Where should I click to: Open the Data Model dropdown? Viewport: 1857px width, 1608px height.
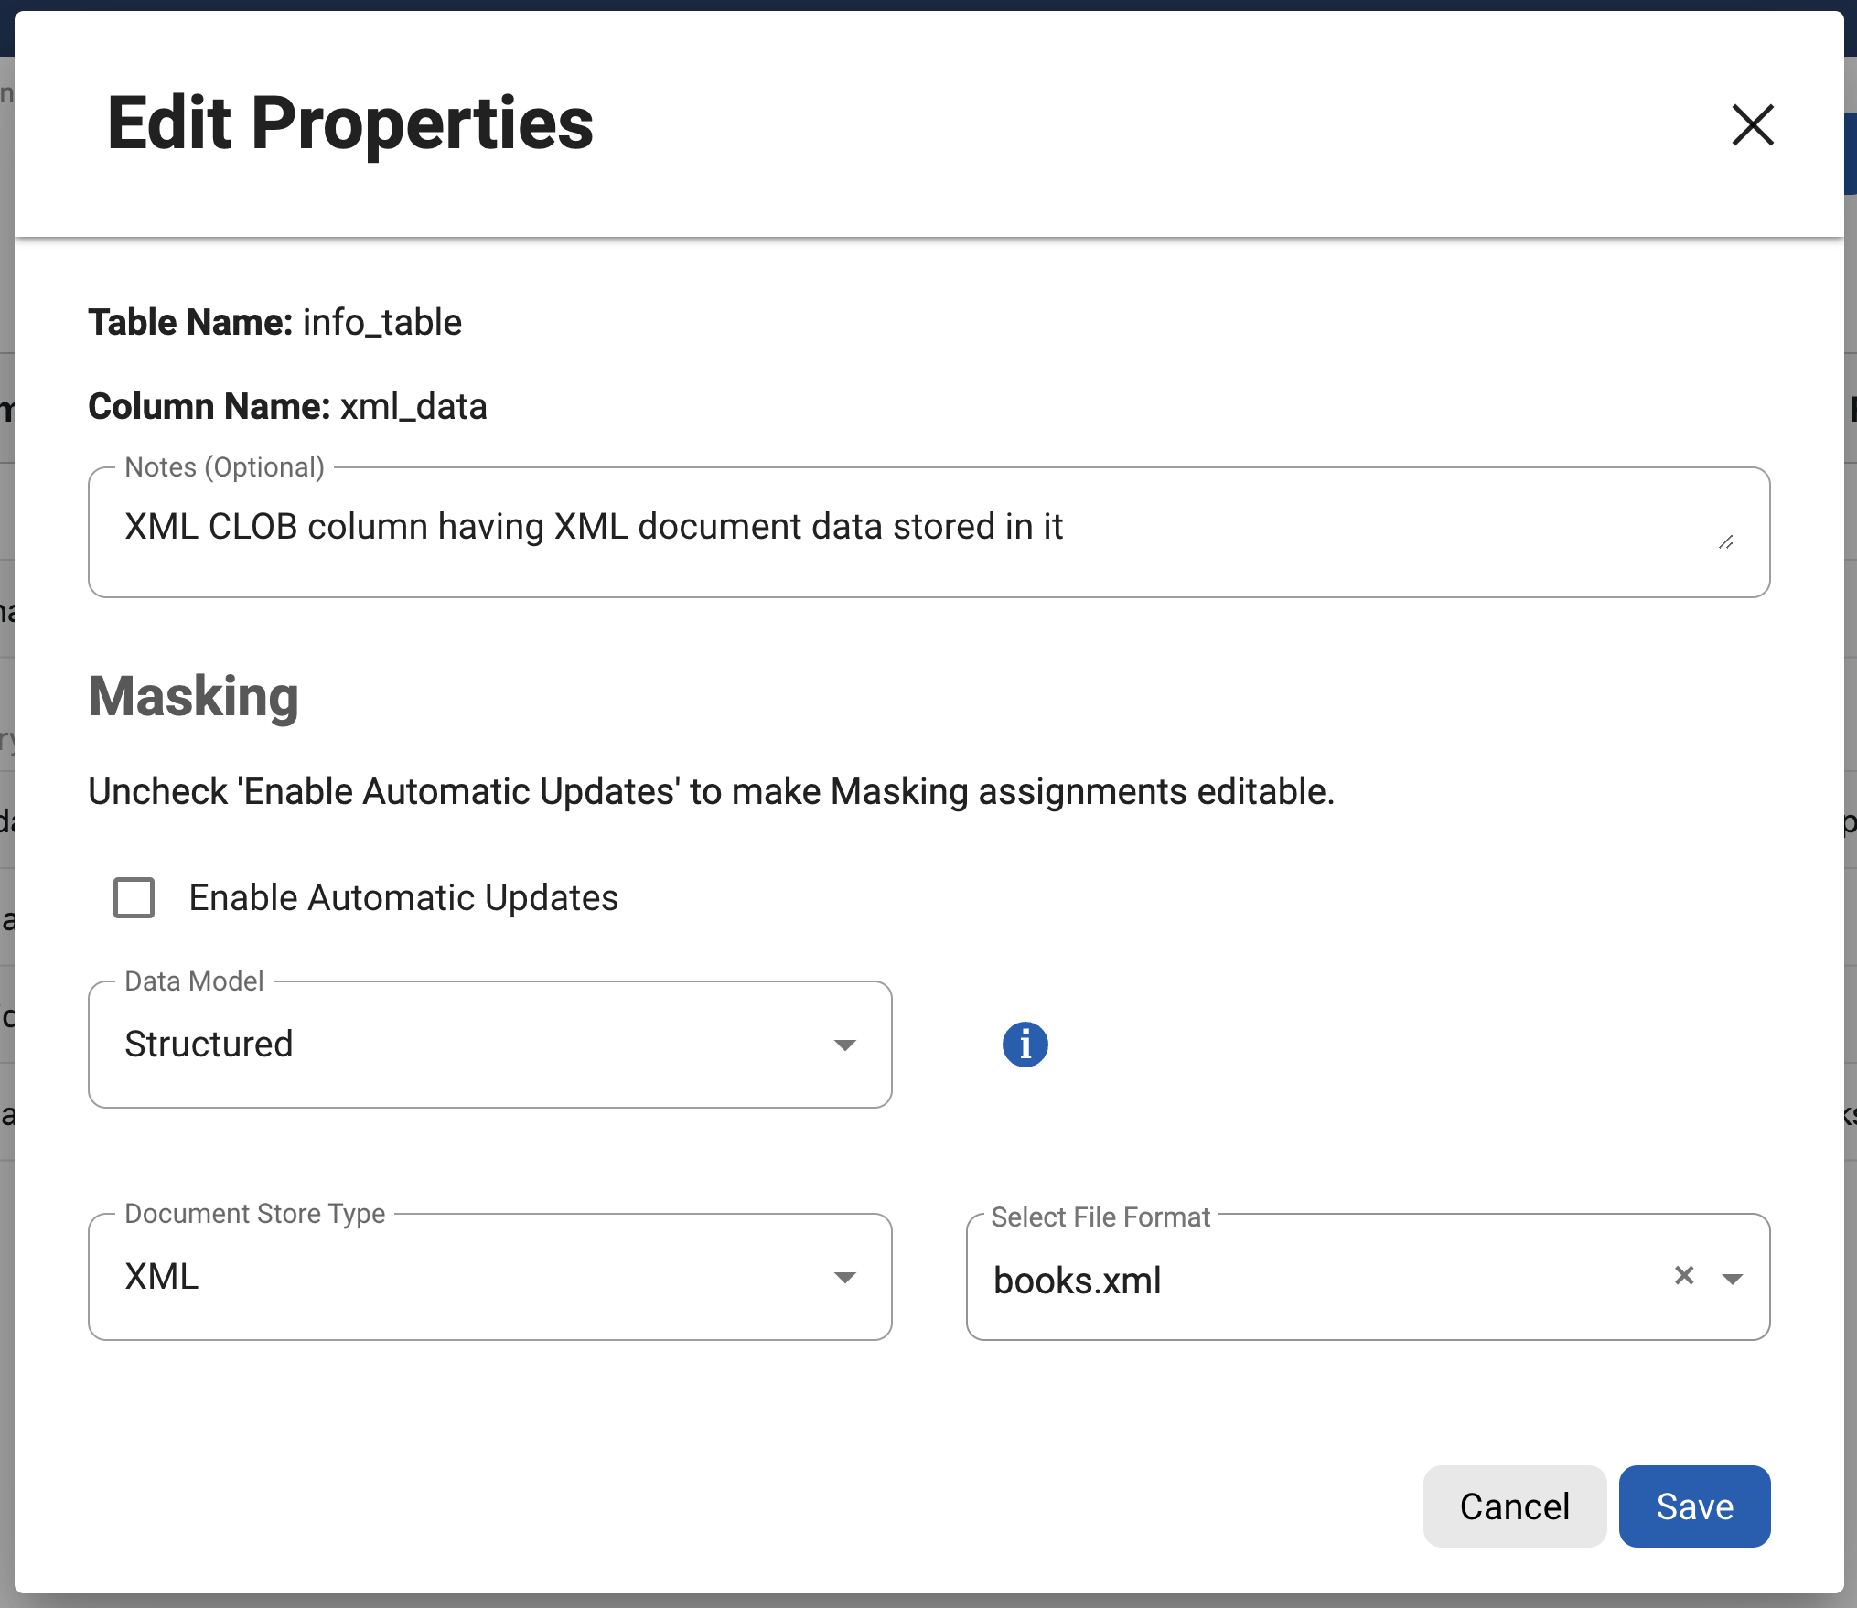click(x=489, y=1045)
